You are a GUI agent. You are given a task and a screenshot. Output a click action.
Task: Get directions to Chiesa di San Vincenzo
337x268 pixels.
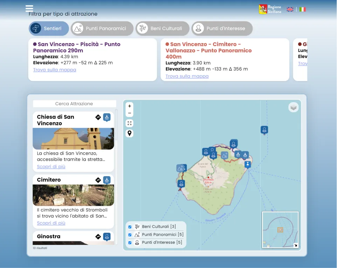[x=98, y=117]
